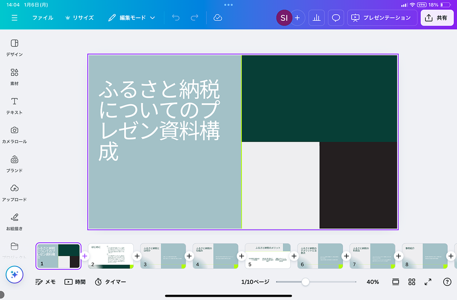457x300 pixels.
Task: Click the zoom slider handle
Action: 305,282
